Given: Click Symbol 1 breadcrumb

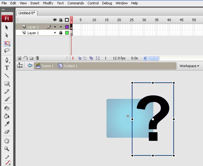Looking at the screenshot, I should pyautogui.click(x=67, y=66).
